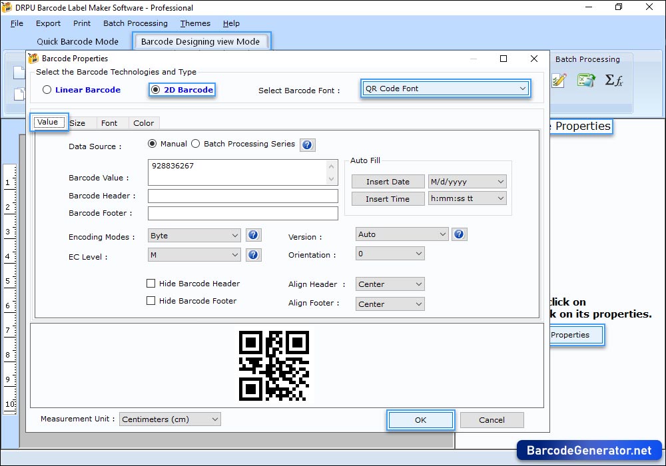Click help beside Batch Processing Series

307,144
